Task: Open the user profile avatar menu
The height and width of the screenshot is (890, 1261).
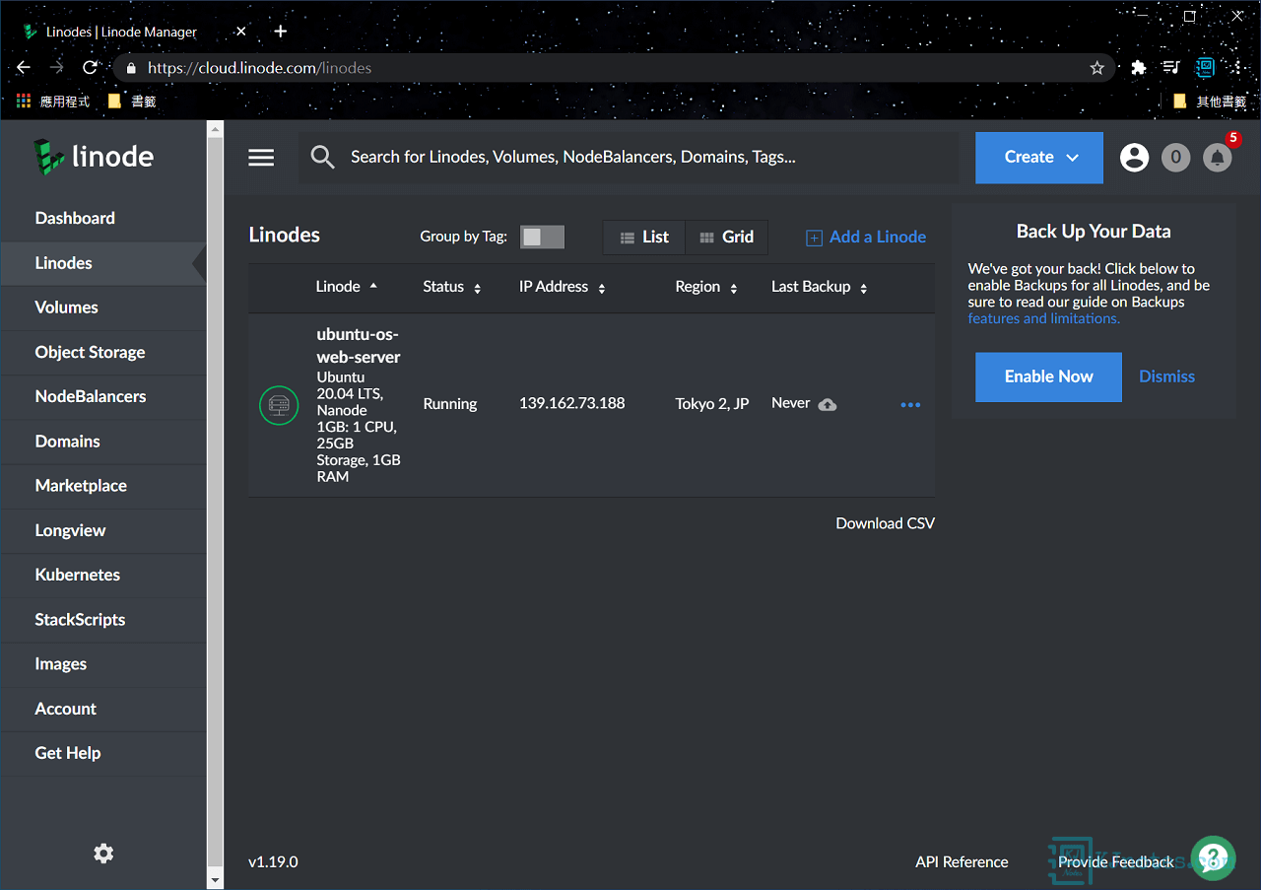Action: (x=1134, y=158)
